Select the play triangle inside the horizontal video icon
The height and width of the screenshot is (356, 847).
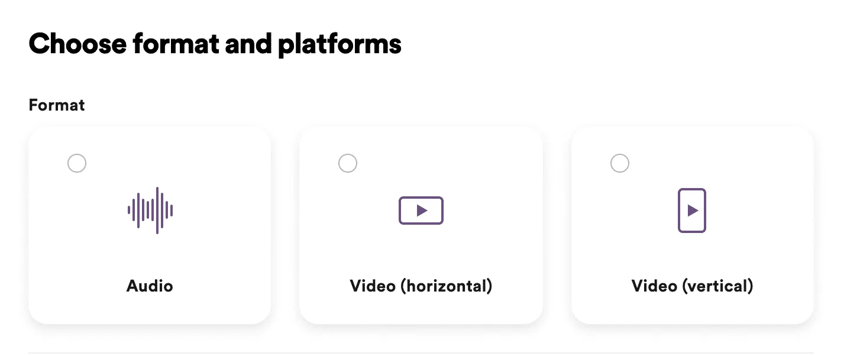pyautogui.click(x=422, y=210)
